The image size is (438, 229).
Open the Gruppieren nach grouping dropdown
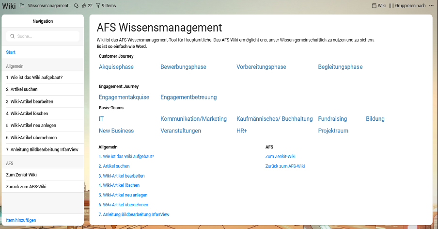tap(407, 6)
